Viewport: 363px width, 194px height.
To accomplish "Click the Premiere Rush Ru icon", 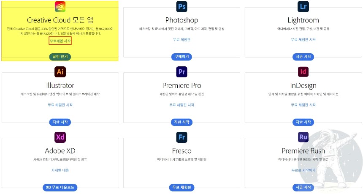I will pyautogui.click(x=303, y=137).
